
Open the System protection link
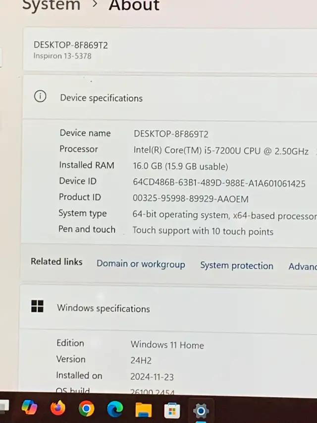pyautogui.click(x=237, y=265)
